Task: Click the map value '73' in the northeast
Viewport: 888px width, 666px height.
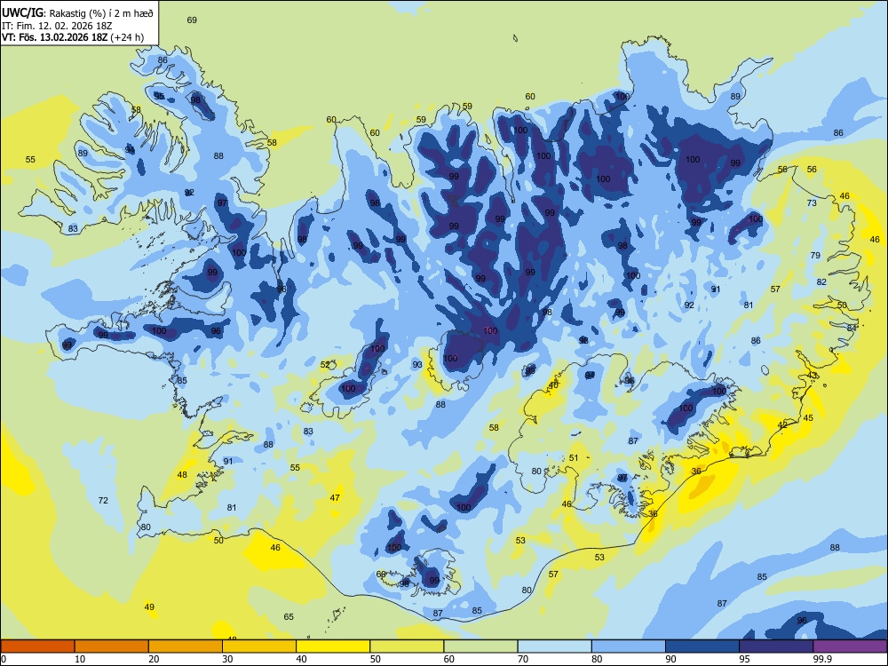Action: click(x=812, y=202)
